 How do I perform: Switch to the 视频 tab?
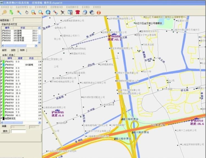pyautogui.click(x=22, y=50)
